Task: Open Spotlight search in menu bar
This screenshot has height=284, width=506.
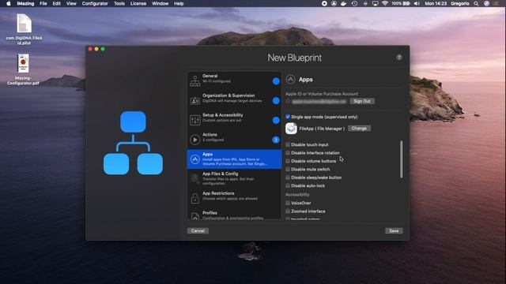Action: 476,3
